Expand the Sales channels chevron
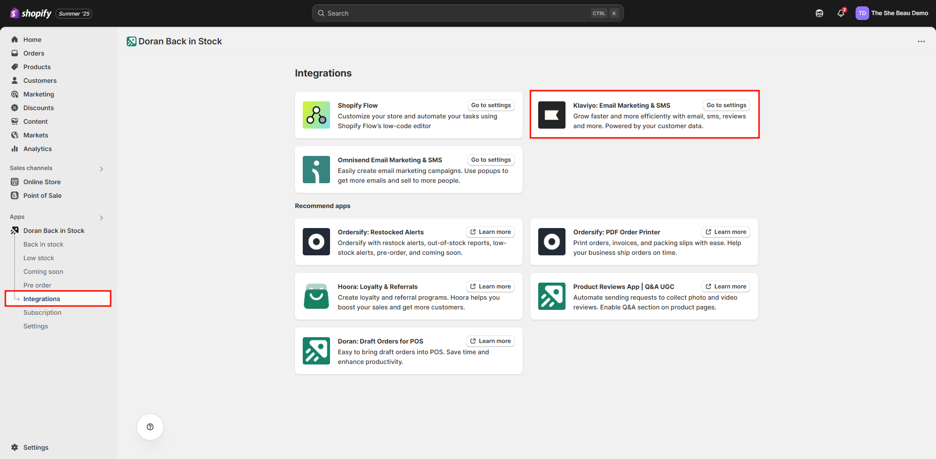Viewport: 936px width, 459px height. [x=101, y=169]
